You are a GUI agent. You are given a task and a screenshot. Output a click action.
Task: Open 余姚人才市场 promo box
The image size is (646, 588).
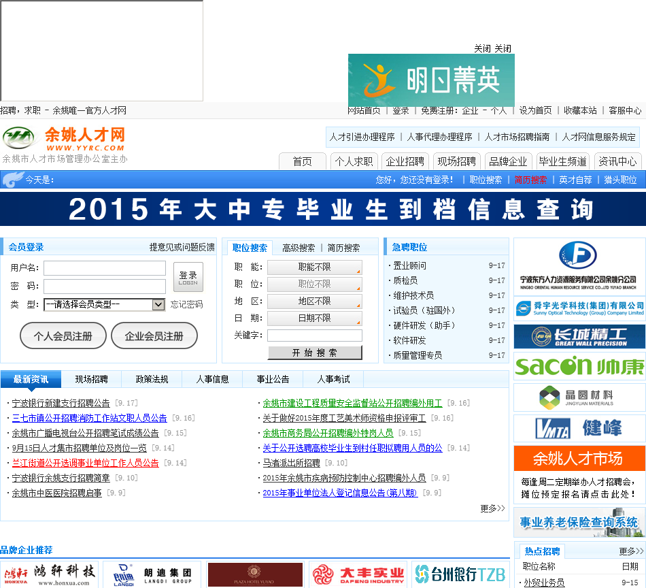click(579, 474)
